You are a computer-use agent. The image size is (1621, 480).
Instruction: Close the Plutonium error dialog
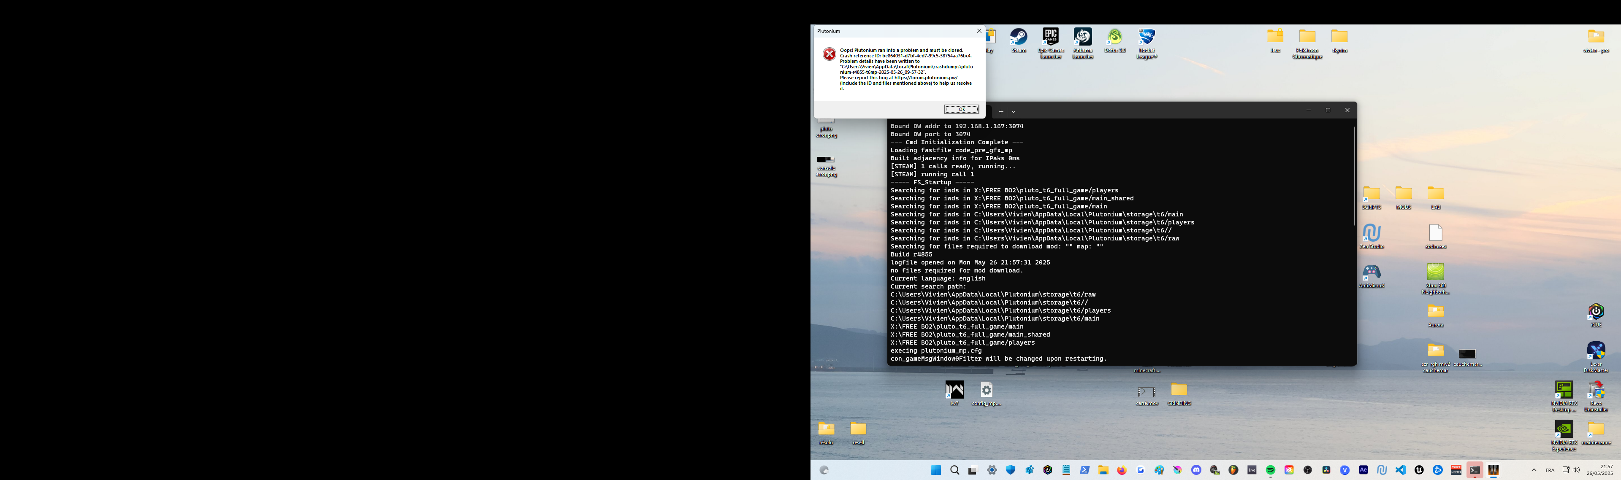[979, 31]
